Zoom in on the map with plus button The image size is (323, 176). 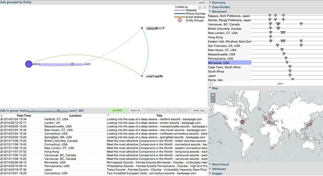pos(213,95)
